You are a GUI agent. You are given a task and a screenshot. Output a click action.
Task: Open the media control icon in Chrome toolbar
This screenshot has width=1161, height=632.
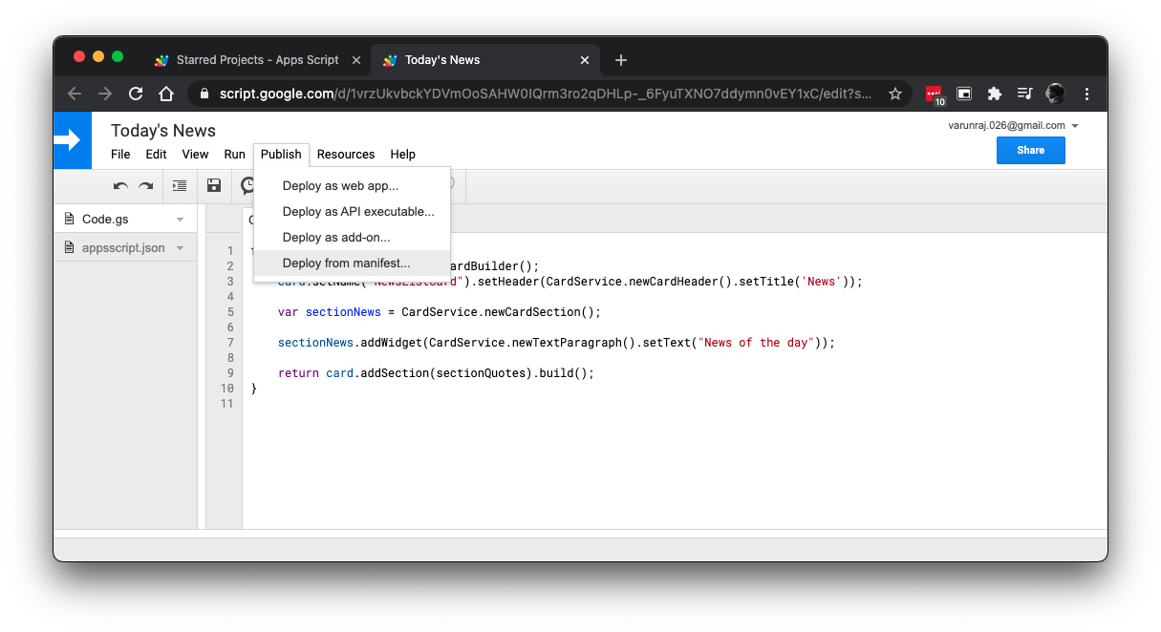coord(1024,94)
